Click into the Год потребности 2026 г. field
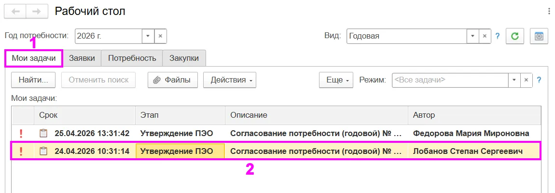 click(109, 36)
